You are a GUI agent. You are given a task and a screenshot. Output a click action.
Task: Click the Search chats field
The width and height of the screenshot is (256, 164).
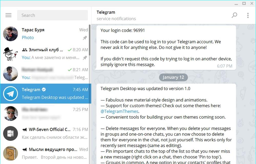[52, 15]
